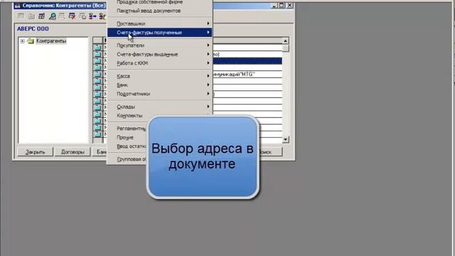Click the grey move-to-group icon in the toolbar
The width and height of the screenshot is (455, 256).
click(x=82, y=16)
